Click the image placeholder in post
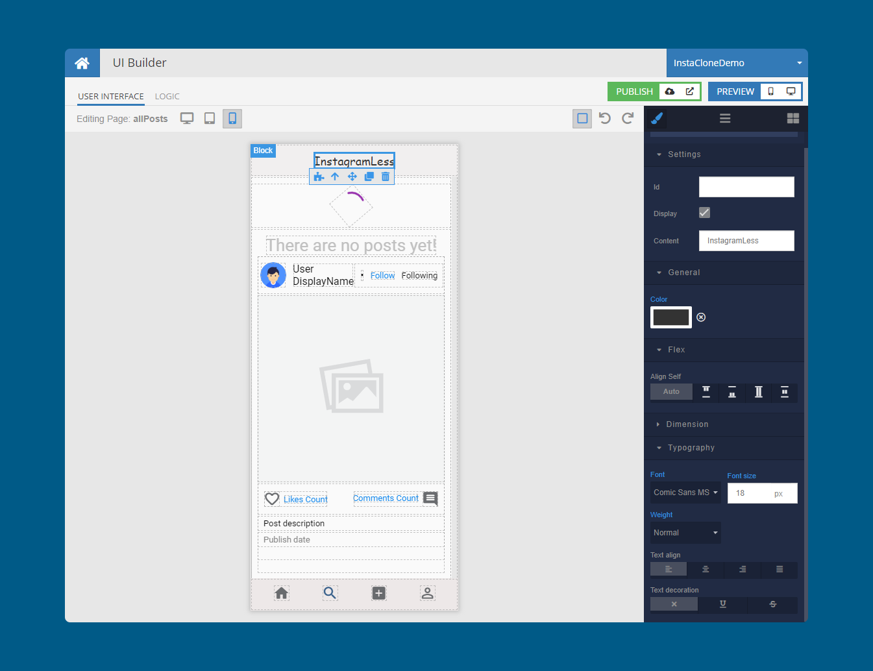Image resolution: width=873 pixels, height=671 pixels. (x=351, y=387)
